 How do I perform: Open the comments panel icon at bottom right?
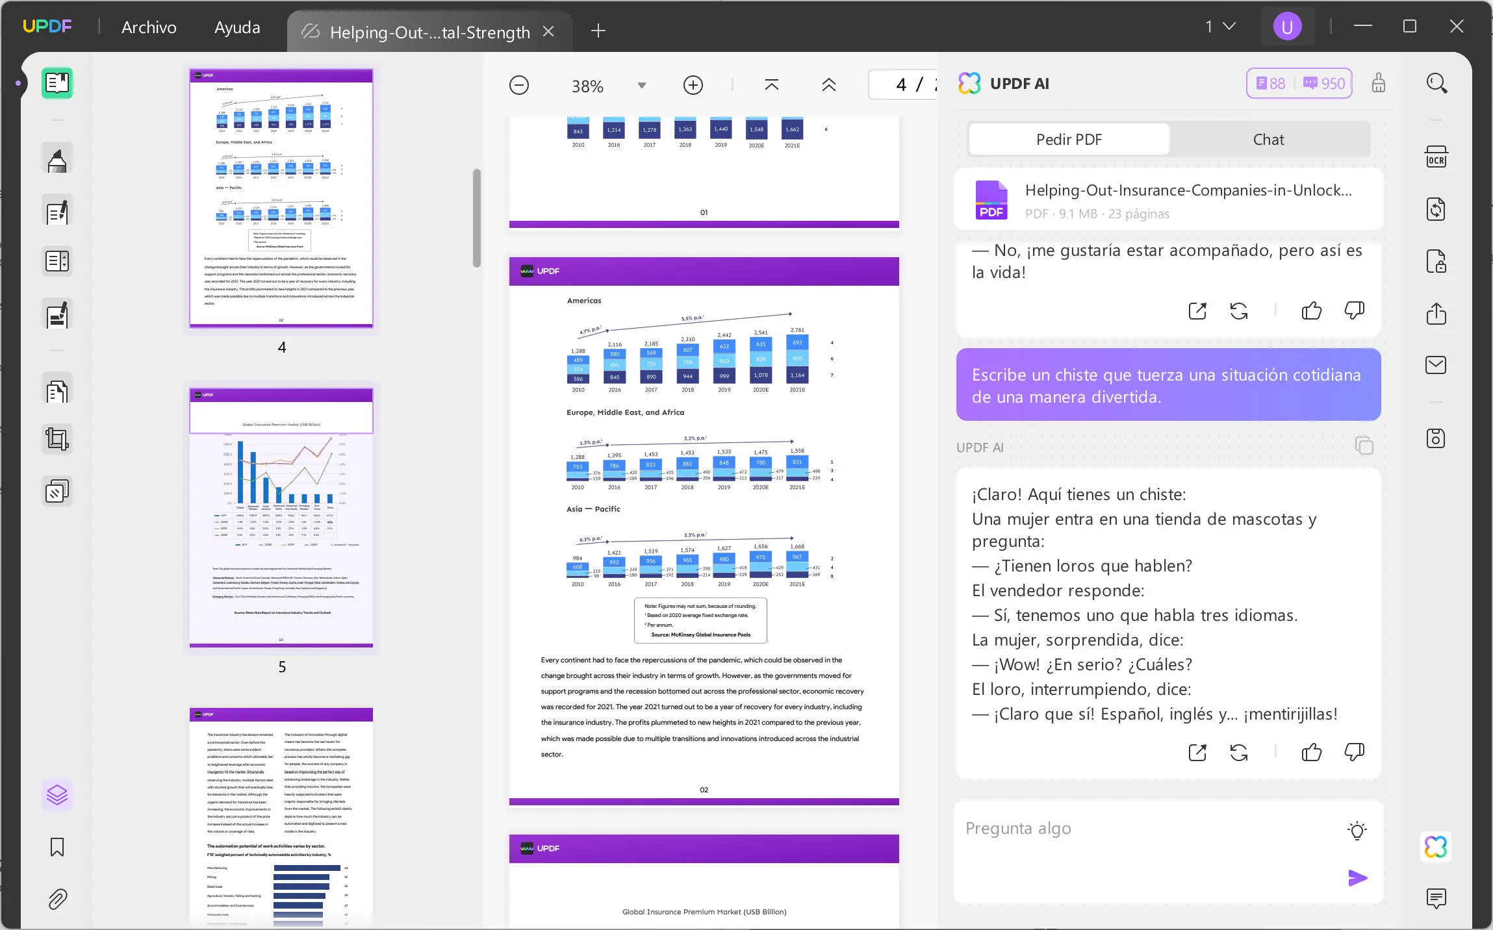[x=1436, y=898]
